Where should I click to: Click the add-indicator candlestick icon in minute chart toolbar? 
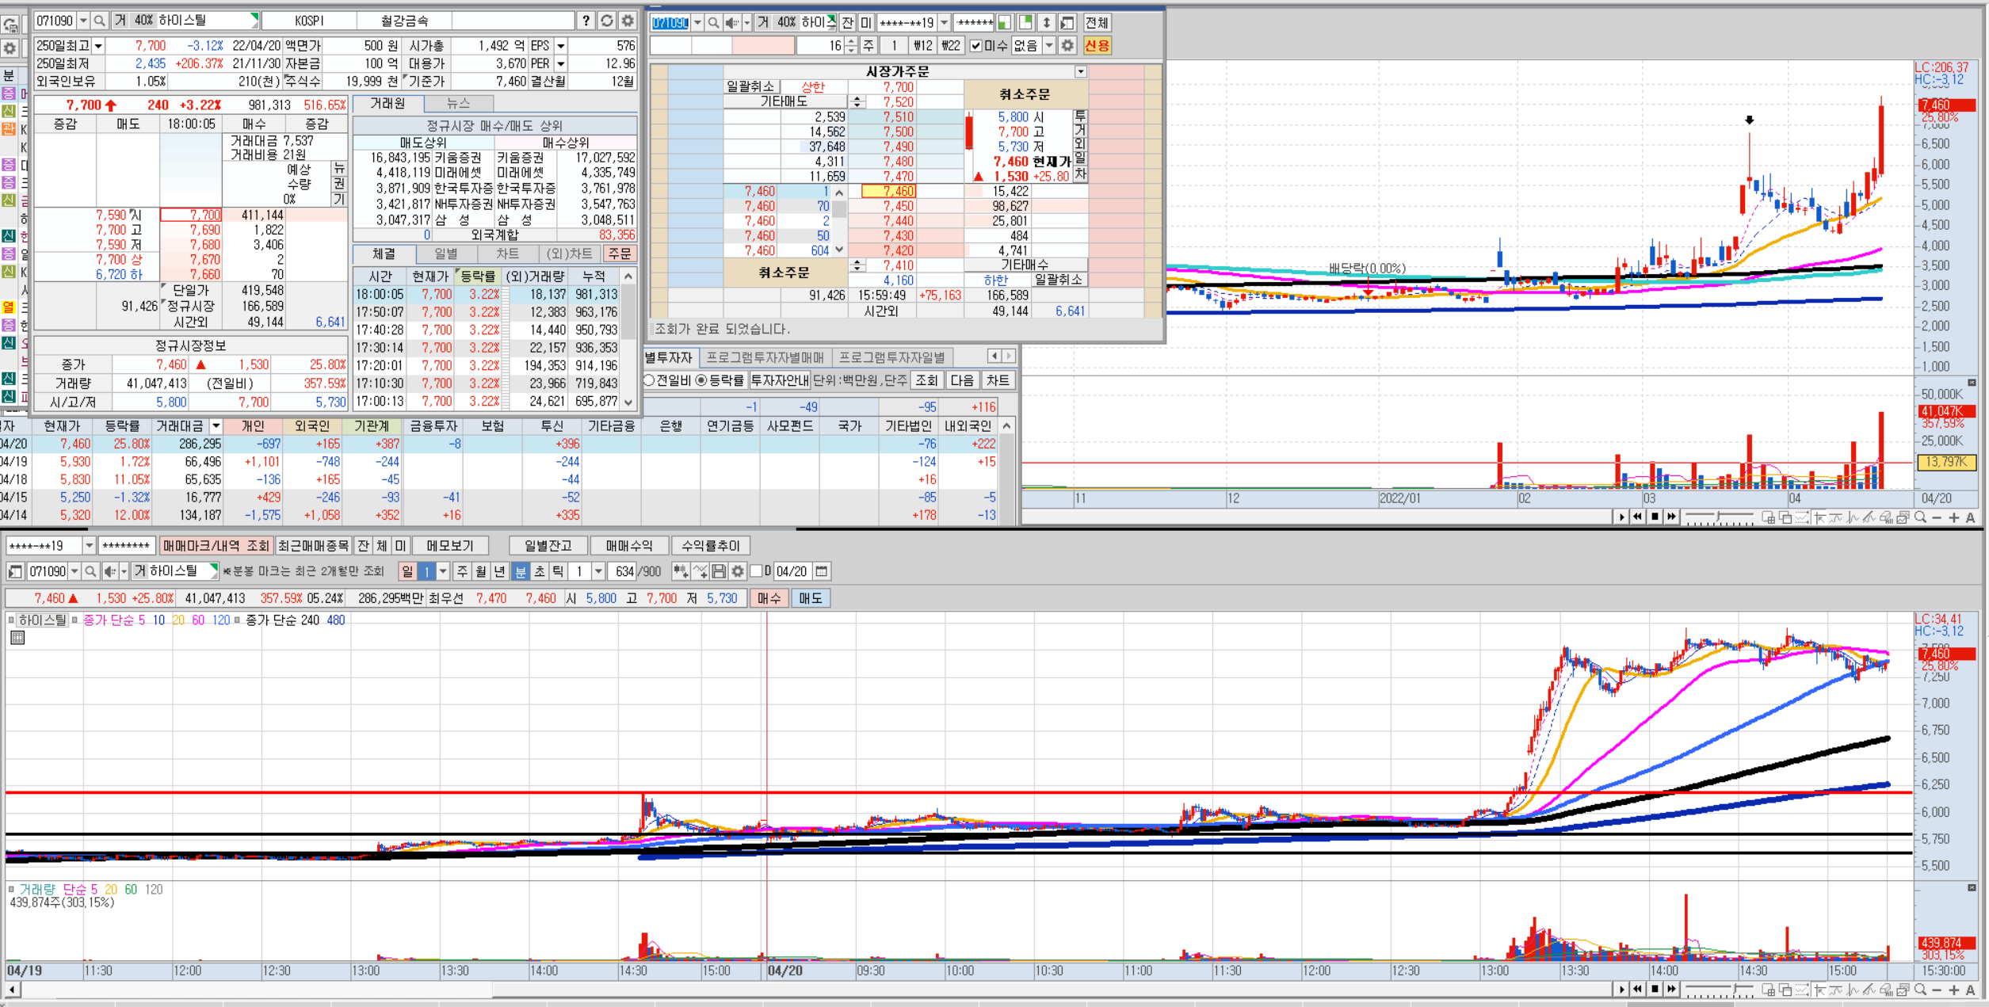[680, 571]
